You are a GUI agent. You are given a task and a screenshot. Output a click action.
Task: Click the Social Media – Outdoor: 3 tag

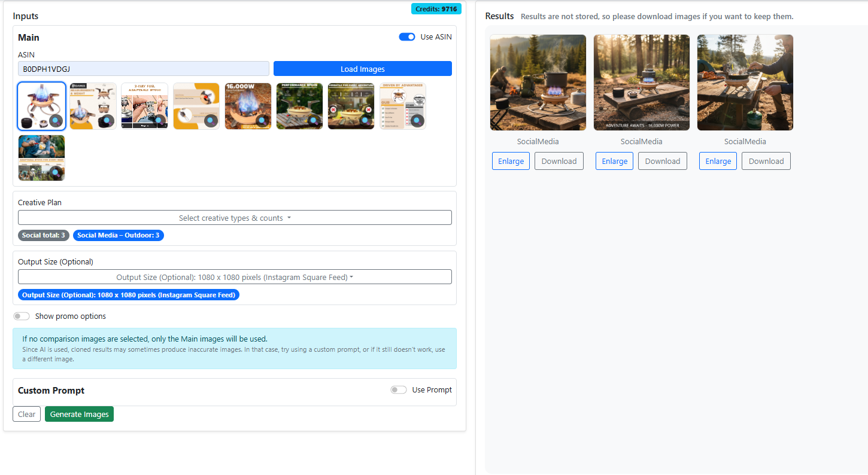pos(118,236)
